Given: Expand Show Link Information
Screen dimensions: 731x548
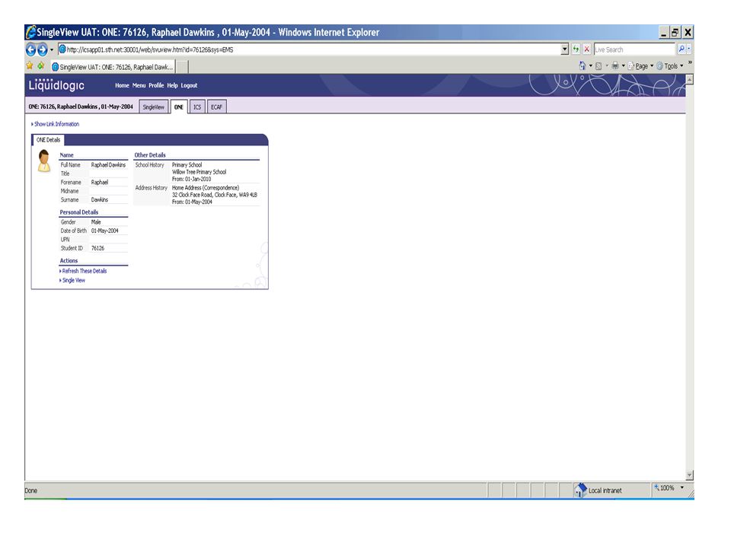Looking at the screenshot, I should (55, 124).
